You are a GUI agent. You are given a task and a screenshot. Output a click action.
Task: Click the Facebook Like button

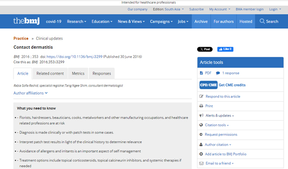225,49
